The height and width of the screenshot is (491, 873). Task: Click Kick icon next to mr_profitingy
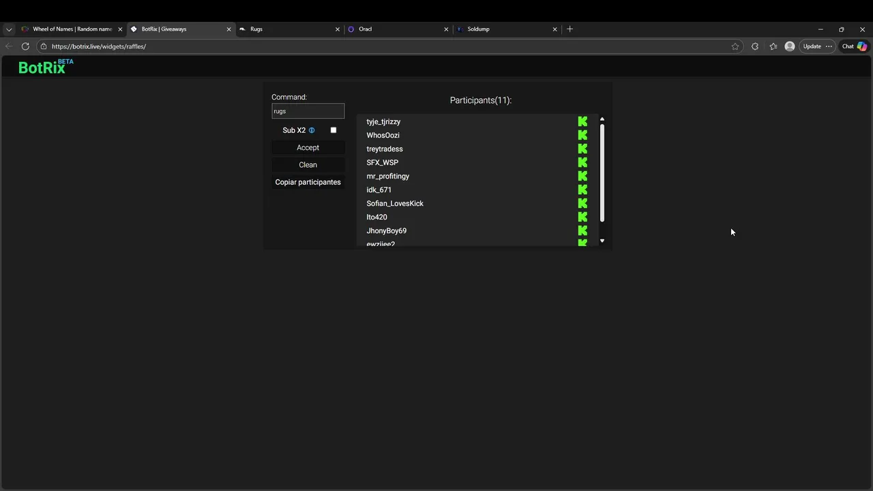pos(582,176)
